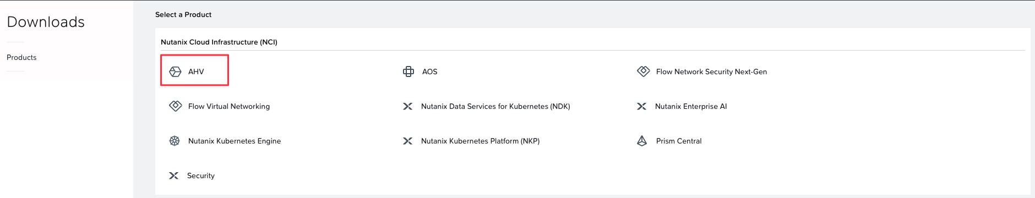Click the AHV product icon
The width and height of the screenshot is (1035, 198).
[x=175, y=71]
